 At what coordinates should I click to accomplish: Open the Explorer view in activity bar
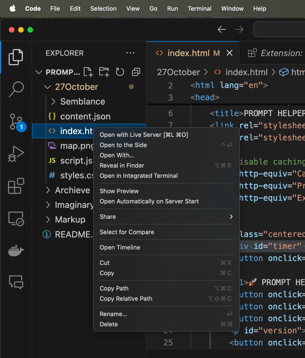click(16, 57)
